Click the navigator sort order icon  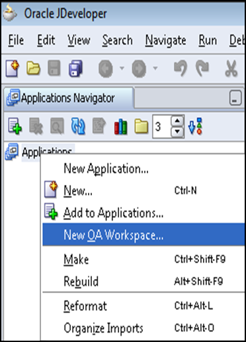[195, 126]
